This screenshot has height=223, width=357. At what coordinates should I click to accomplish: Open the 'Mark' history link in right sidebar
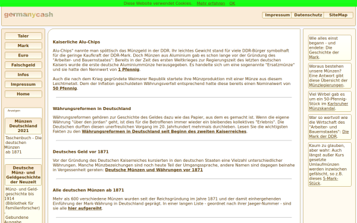[314, 57]
